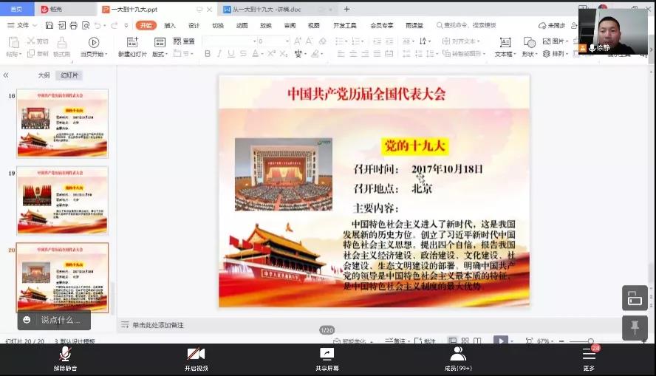Click the status bar slideshow play button
The image size is (656, 376).
(501, 341)
